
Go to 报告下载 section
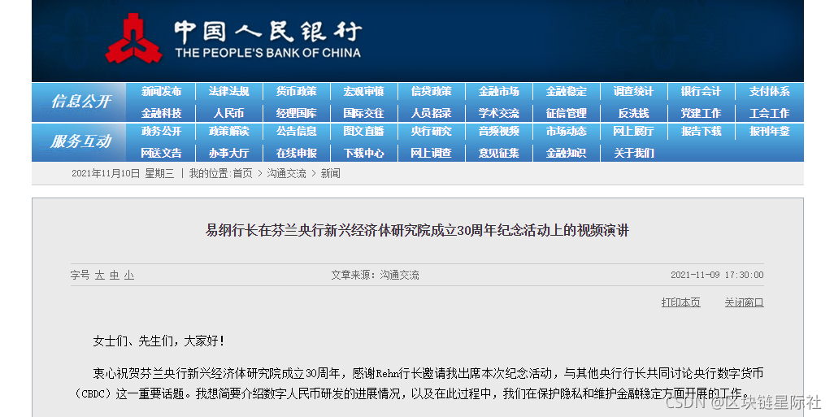701,132
